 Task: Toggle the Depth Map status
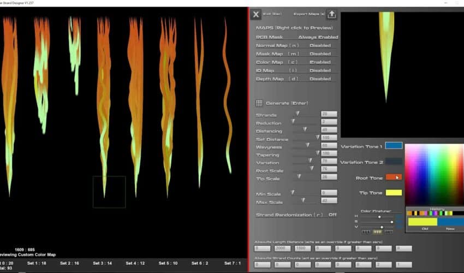coord(320,79)
